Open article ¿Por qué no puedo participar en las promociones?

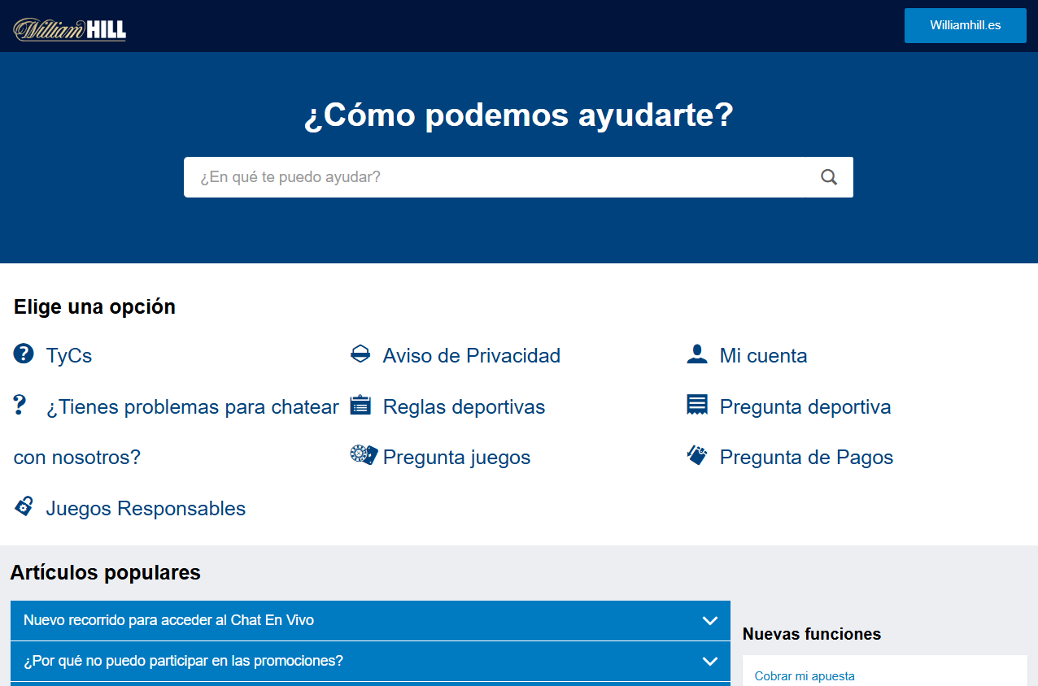click(370, 662)
